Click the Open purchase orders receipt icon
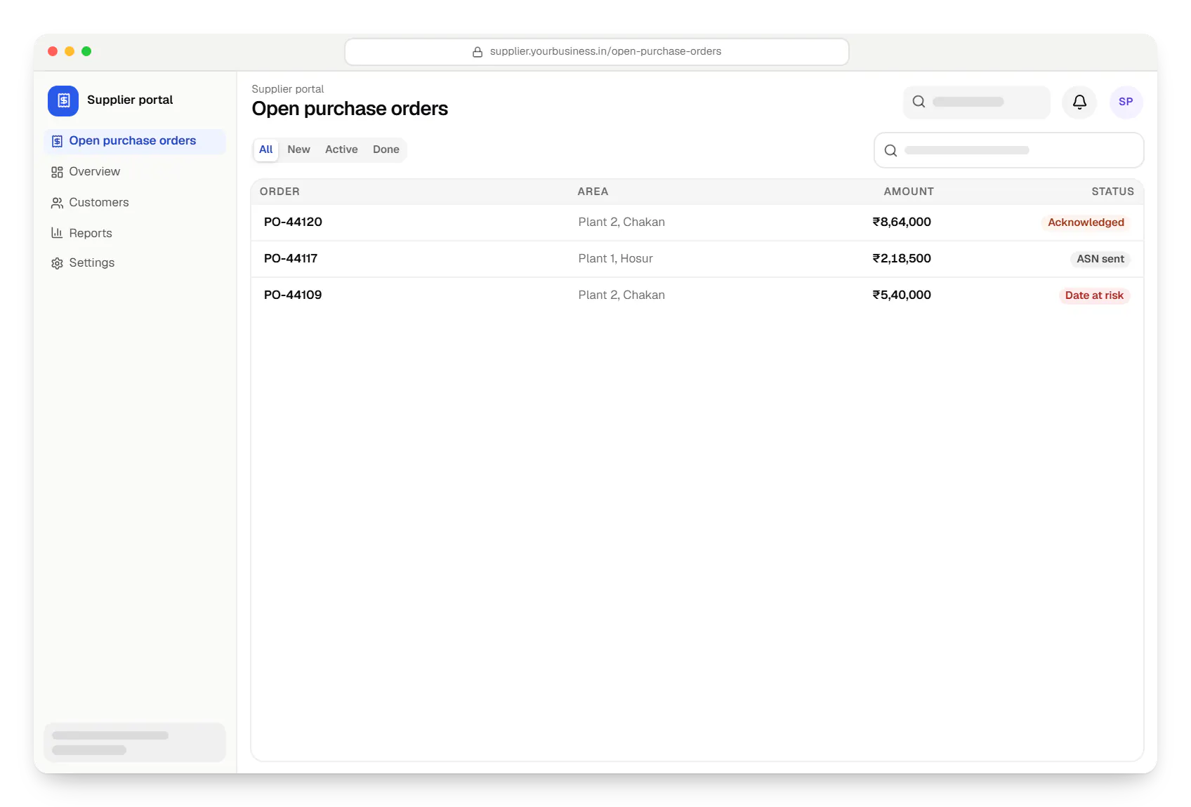This screenshot has width=1191, height=807. tap(57, 141)
